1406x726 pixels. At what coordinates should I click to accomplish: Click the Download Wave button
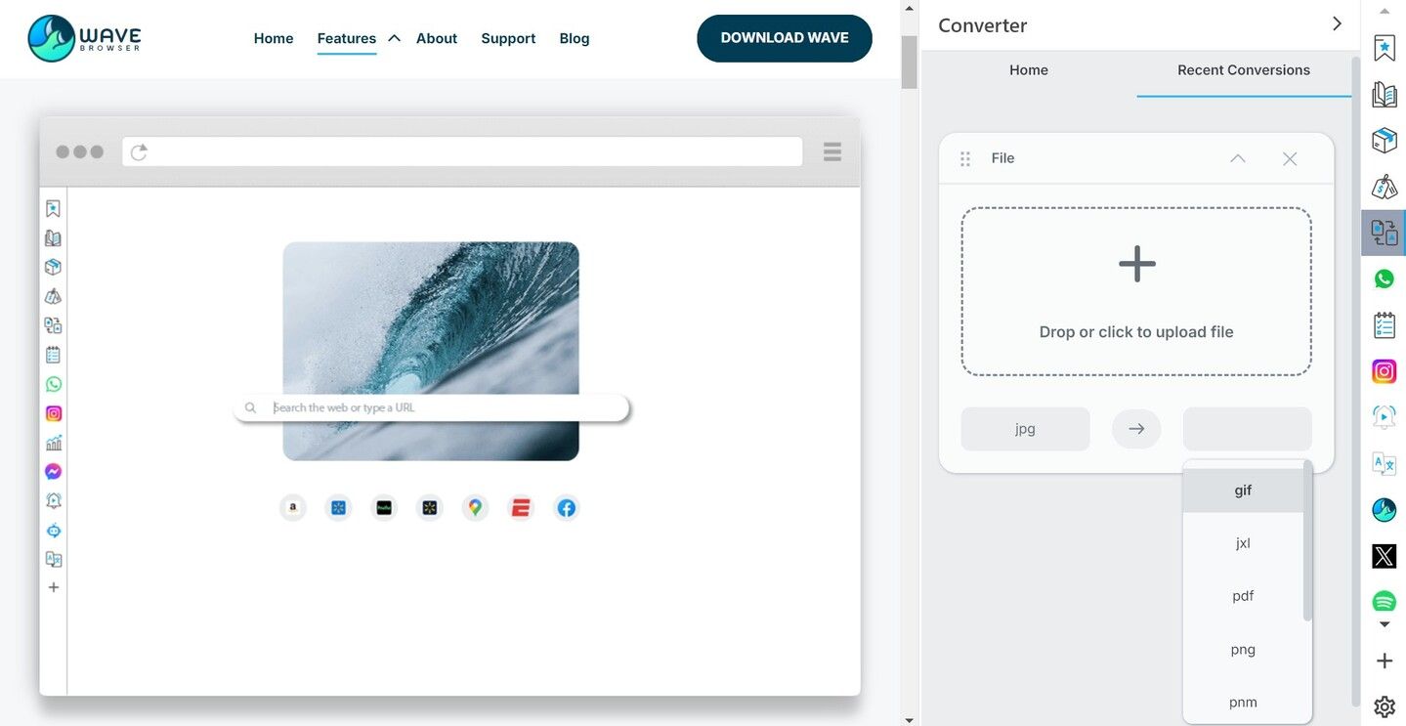(x=784, y=38)
